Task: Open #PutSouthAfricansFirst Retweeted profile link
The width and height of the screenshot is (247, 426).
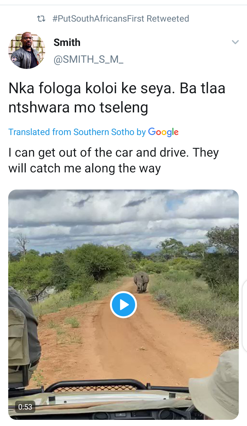Action: 120,19
